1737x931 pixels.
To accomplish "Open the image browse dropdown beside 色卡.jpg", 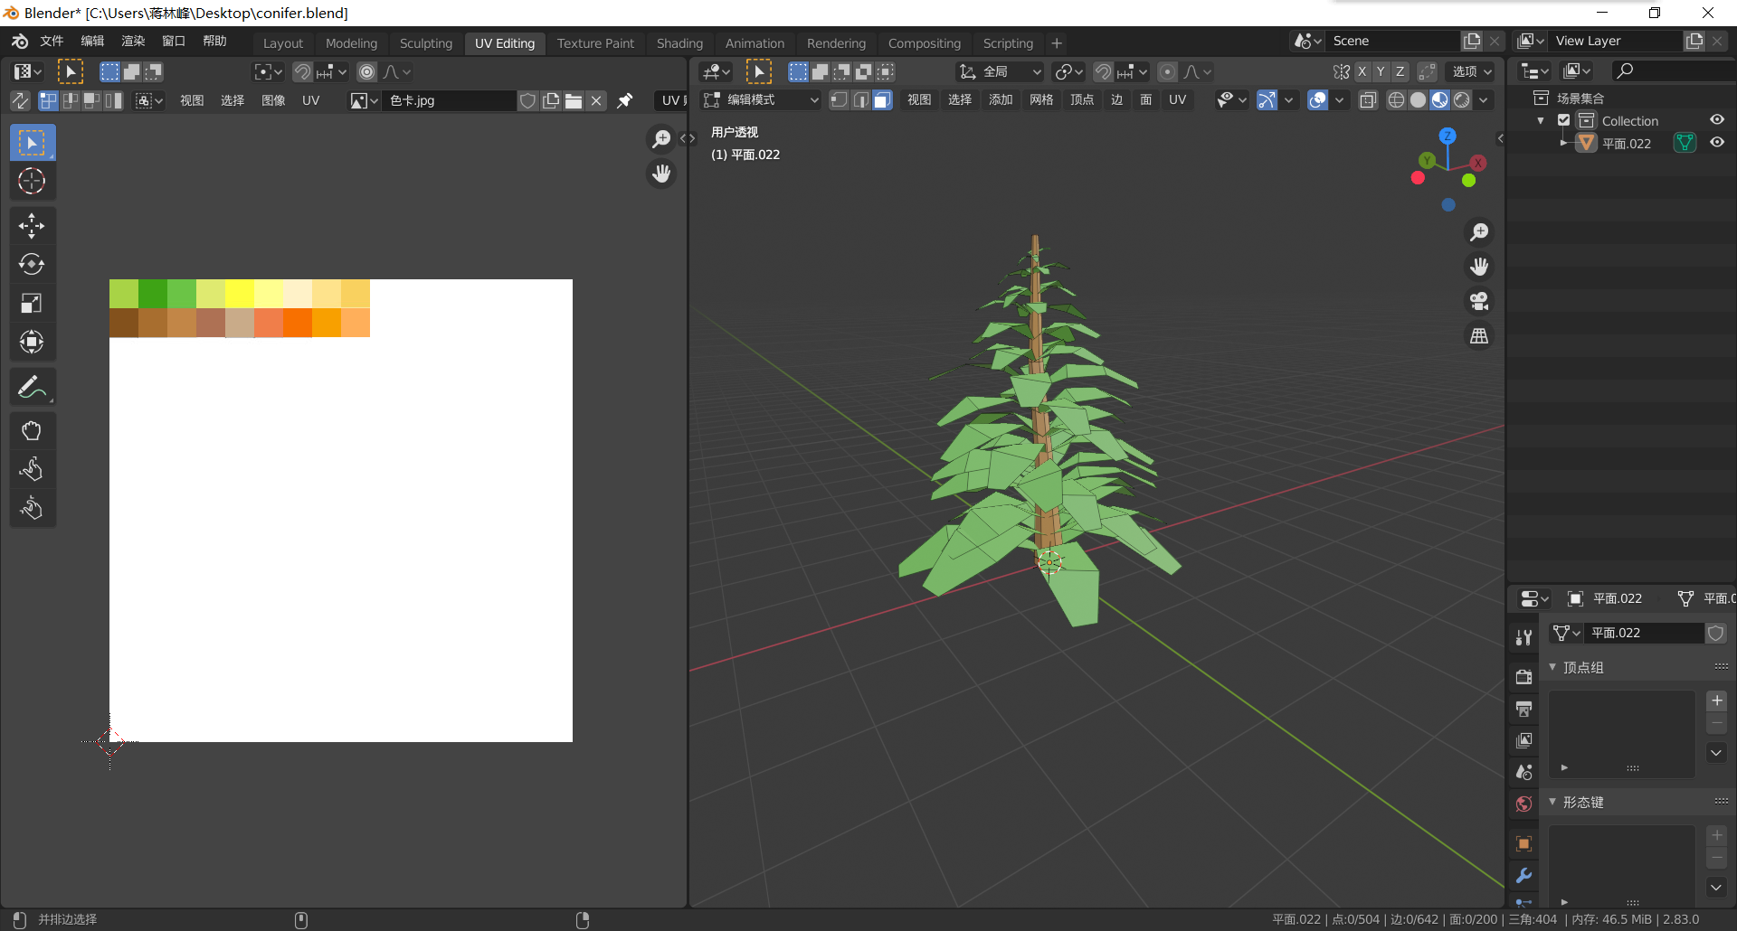I will pos(364,100).
